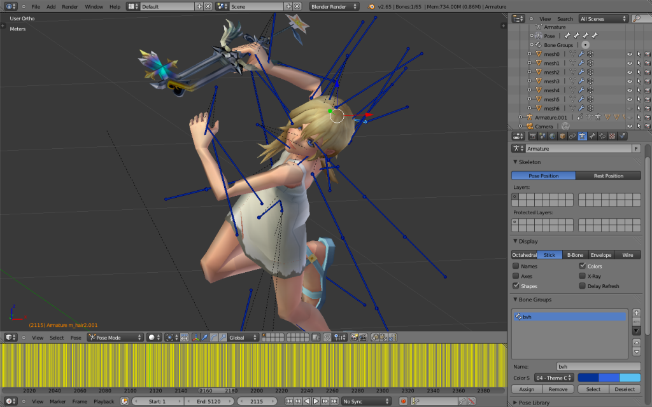The height and width of the screenshot is (407, 652).
Task: Open the World properties tab (globe icon)
Action: pos(553,136)
